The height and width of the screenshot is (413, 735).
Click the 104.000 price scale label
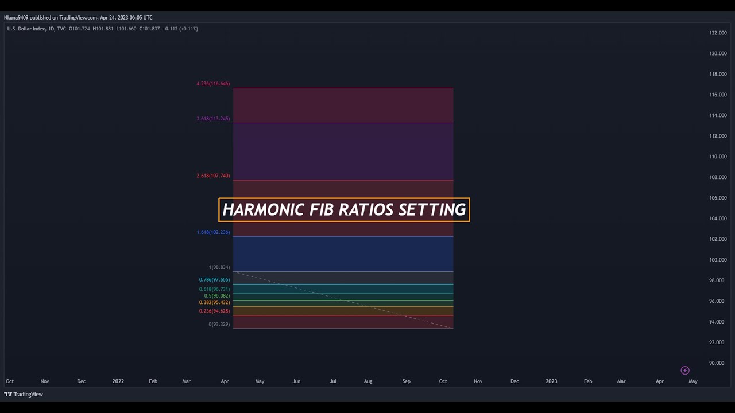(718, 219)
